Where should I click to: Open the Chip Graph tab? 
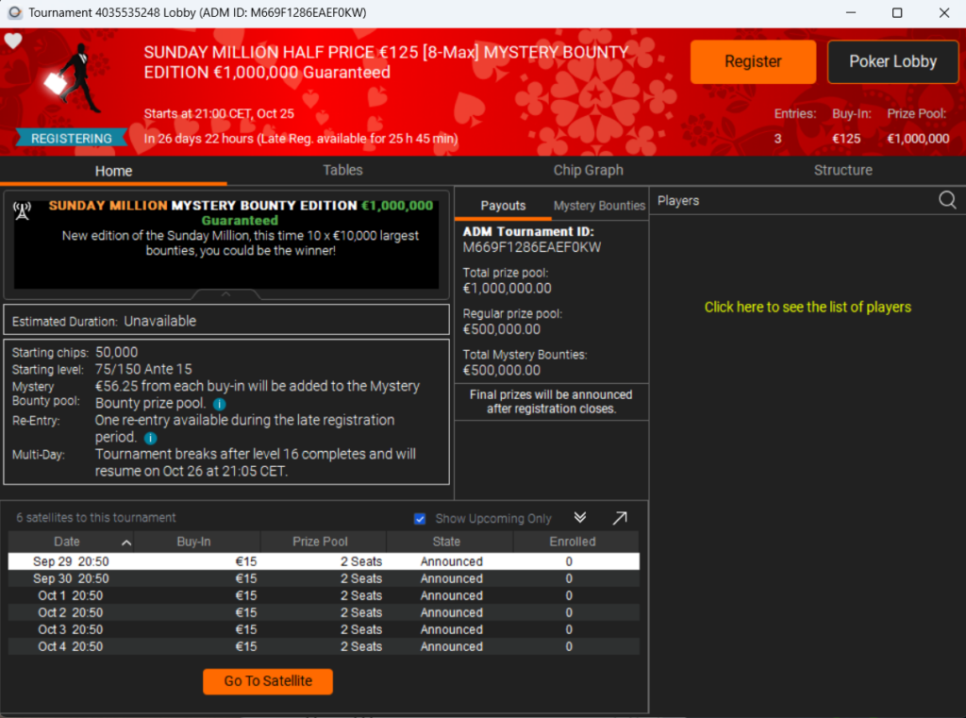[x=589, y=170]
